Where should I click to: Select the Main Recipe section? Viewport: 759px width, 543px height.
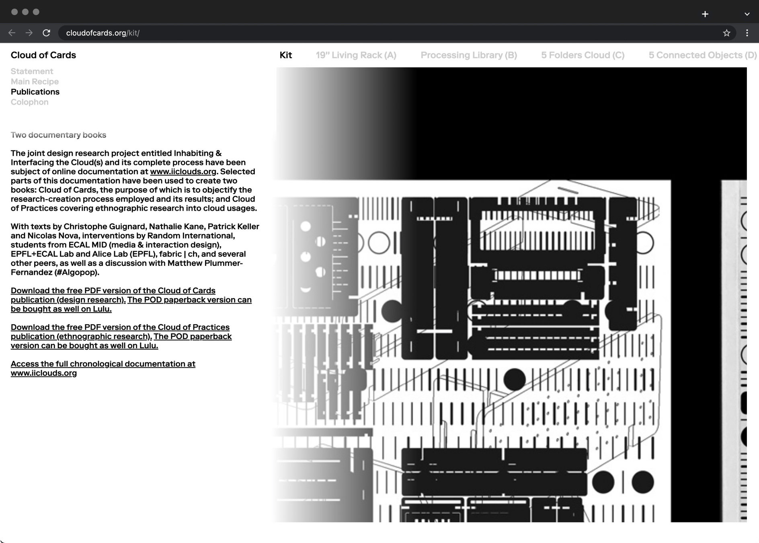tap(35, 82)
